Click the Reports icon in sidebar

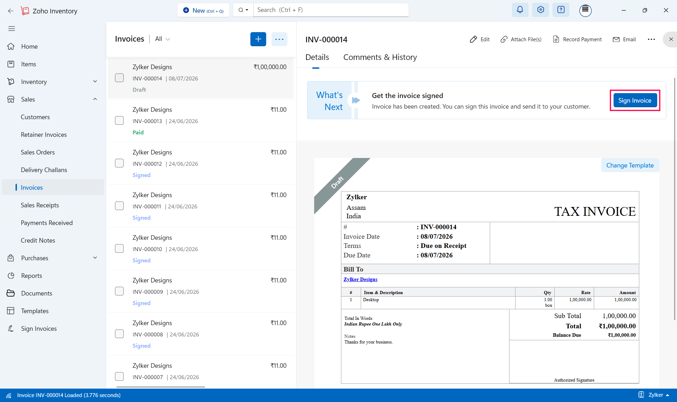click(11, 276)
